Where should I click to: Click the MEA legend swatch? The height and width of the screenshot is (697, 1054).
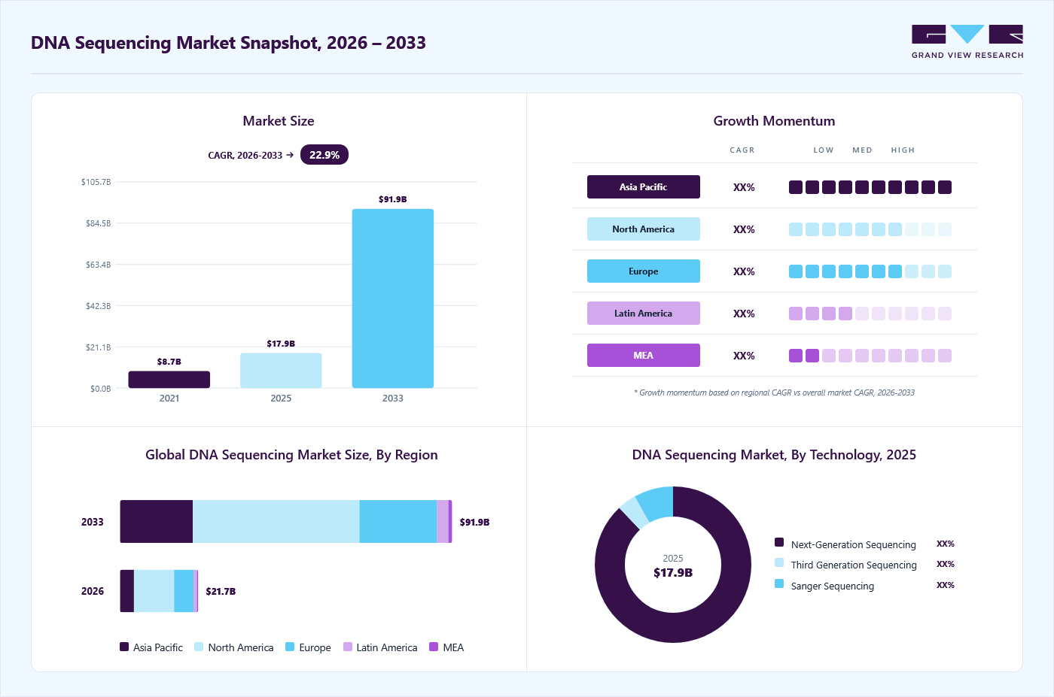pyautogui.click(x=434, y=647)
